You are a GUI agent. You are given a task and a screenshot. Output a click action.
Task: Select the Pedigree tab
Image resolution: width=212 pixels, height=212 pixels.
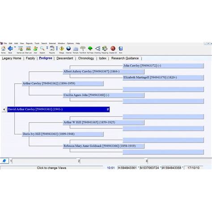tap(46, 58)
